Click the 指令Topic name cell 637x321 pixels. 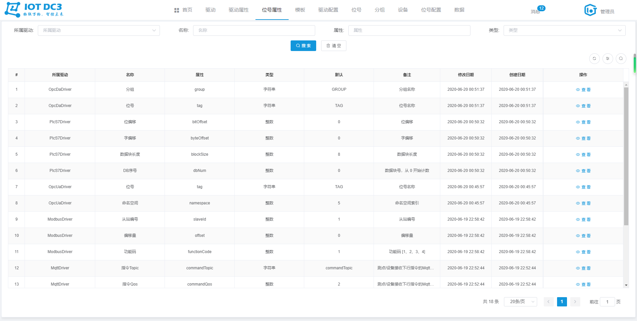[x=130, y=268]
